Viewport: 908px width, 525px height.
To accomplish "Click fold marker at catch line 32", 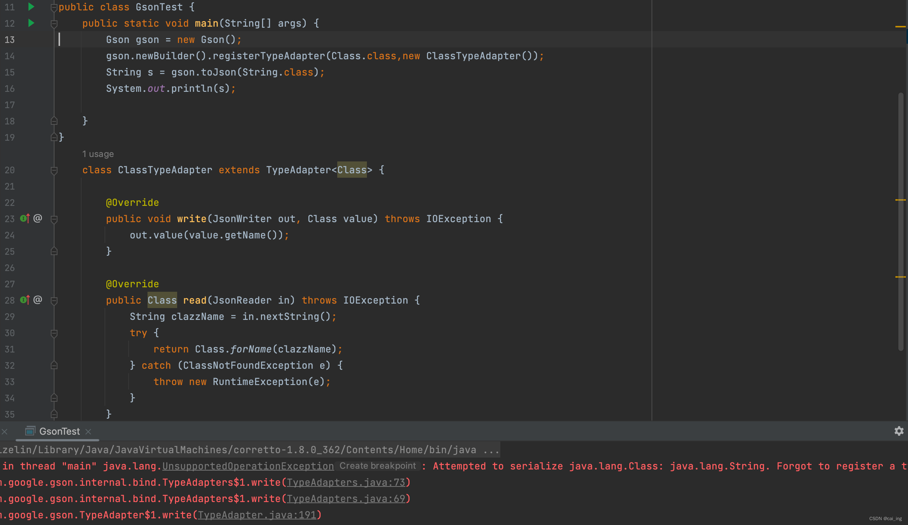I will tap(54, 365).
